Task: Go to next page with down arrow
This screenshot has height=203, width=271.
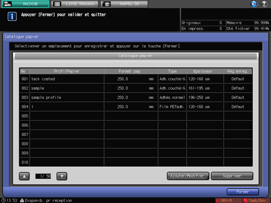Action: pos(62,176)
